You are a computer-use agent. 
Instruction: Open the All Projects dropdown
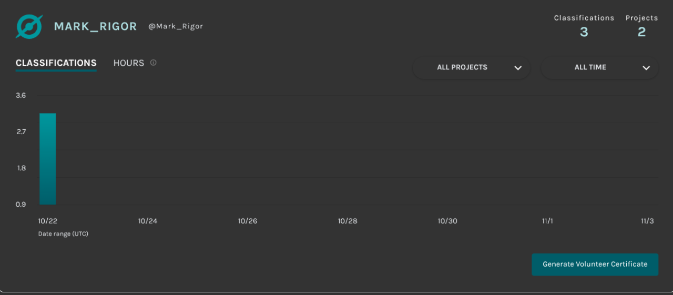pos(463,67)
